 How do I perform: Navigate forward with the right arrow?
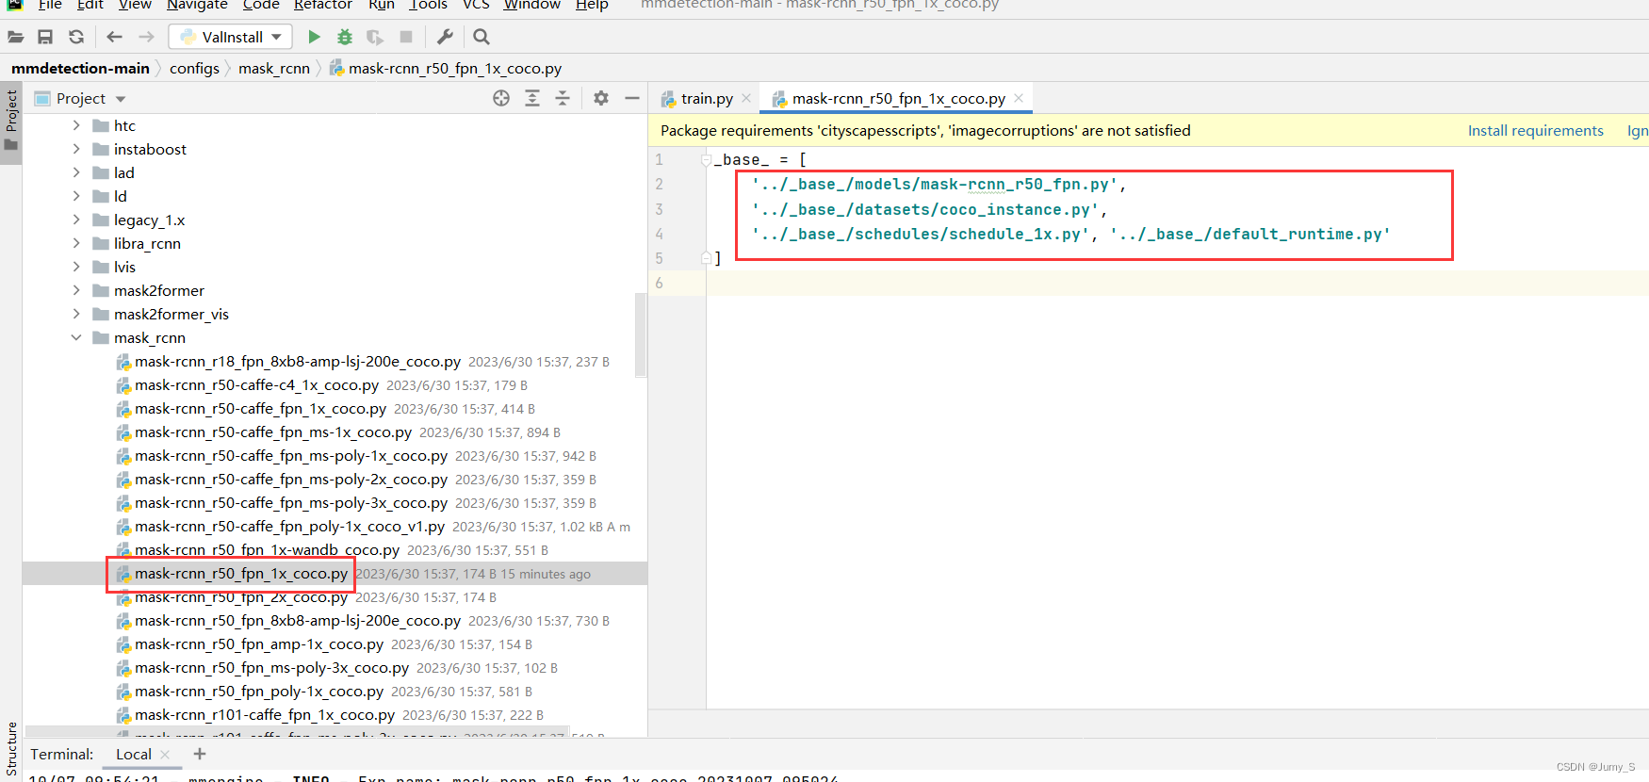point(146,37)
